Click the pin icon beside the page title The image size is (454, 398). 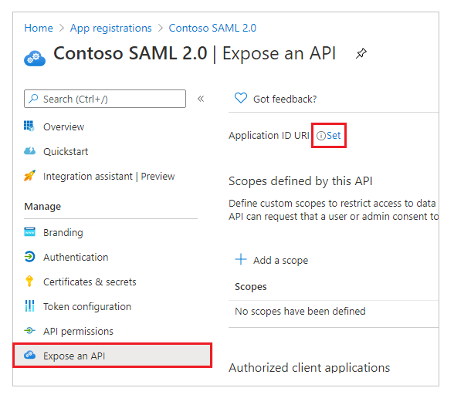(x=361, y=53)
